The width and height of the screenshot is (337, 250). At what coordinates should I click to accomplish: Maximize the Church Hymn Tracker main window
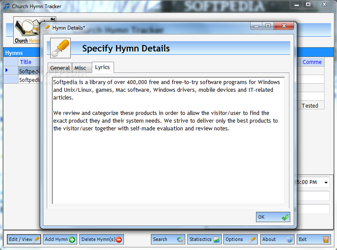pyautogui.click(x=308, y=4)
